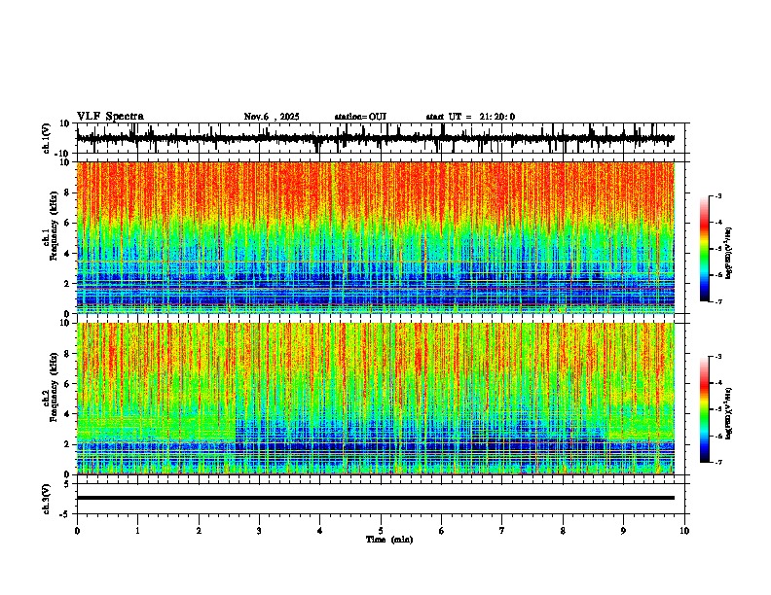Click the black ch.3 voltage line
The image size is (771, 595).
click(376, 498)
